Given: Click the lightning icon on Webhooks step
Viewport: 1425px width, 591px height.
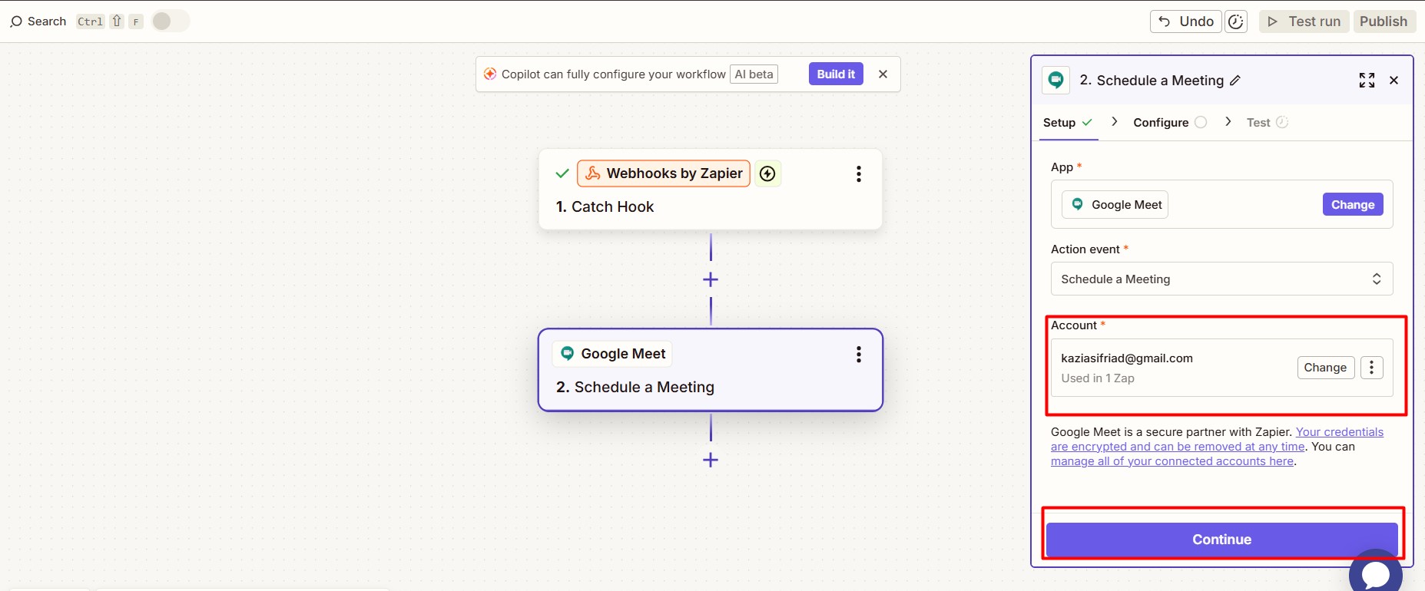Looking at the screenshot, I should tap(767, 173).
